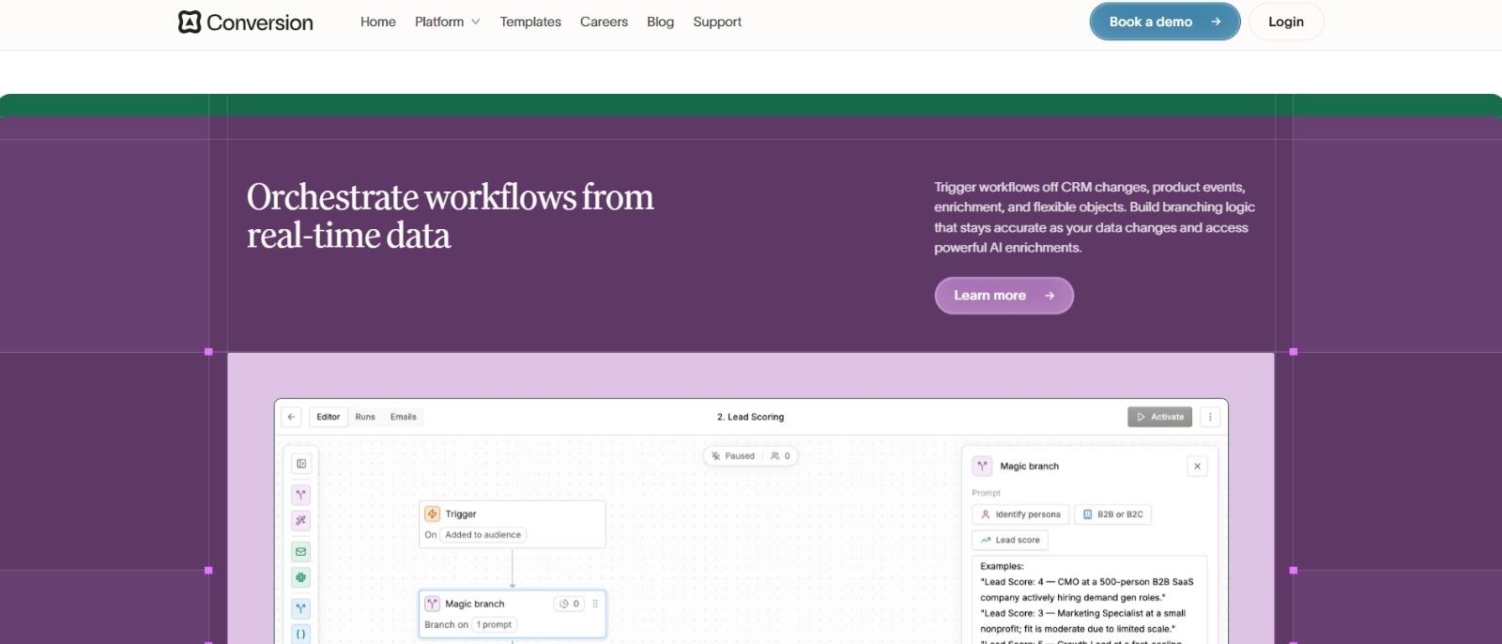Select the Lead score prompt chip

click(1010, 540)
